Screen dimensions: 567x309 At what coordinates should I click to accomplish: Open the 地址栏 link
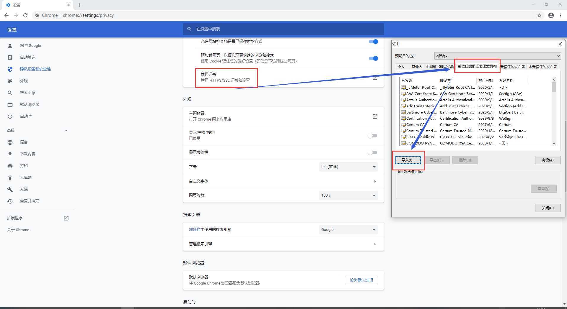pyautogui.click(x=195, y=229)
